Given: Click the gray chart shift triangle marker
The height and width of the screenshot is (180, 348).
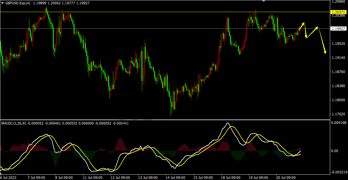Looking at the screenshot, I should coord(263,1).
